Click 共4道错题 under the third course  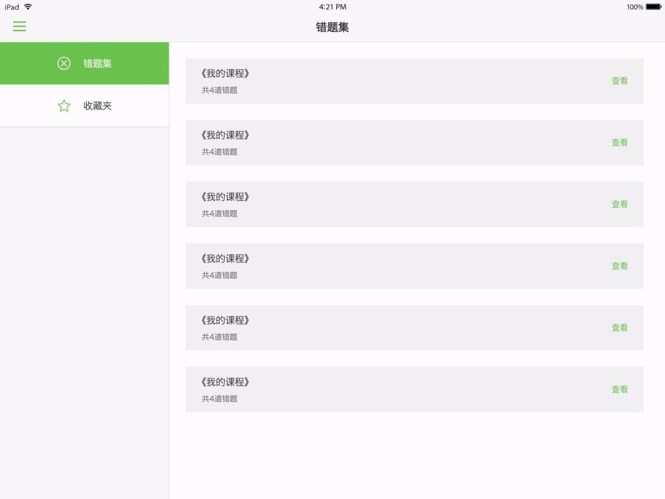218,213
